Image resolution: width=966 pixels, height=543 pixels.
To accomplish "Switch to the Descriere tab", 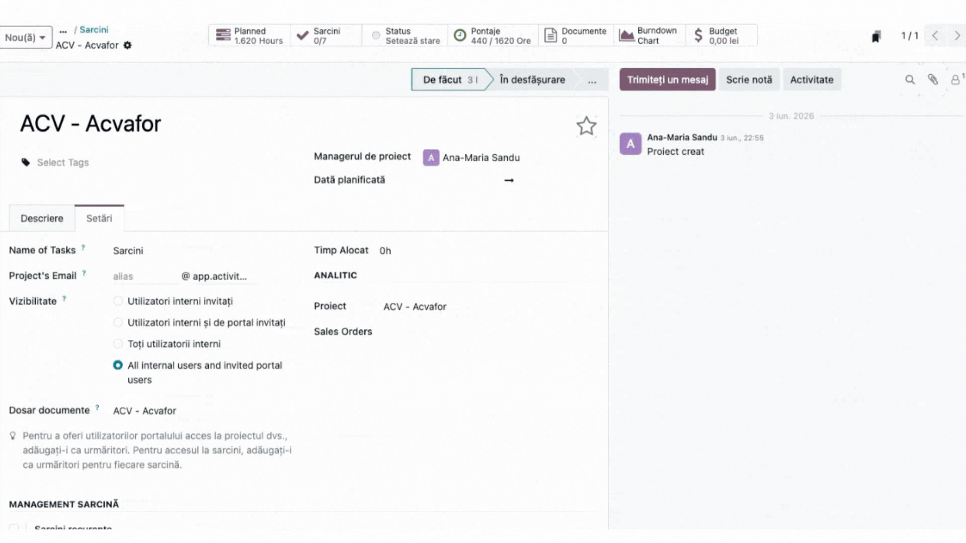I will point(42,218).
